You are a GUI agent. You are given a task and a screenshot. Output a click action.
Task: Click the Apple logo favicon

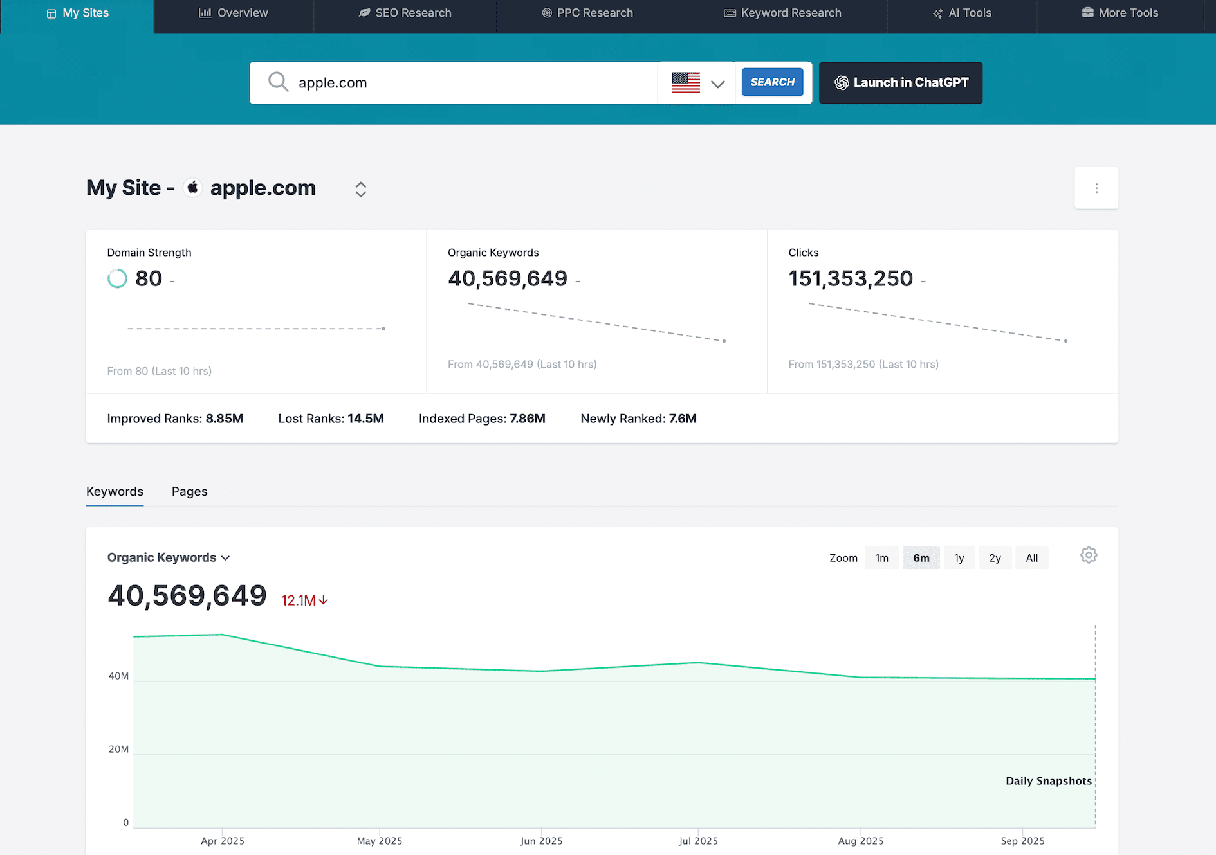click(192, 188)
